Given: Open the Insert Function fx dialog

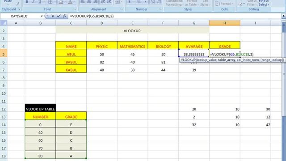Looking at the screenshot, I should [x=64, y=16].
